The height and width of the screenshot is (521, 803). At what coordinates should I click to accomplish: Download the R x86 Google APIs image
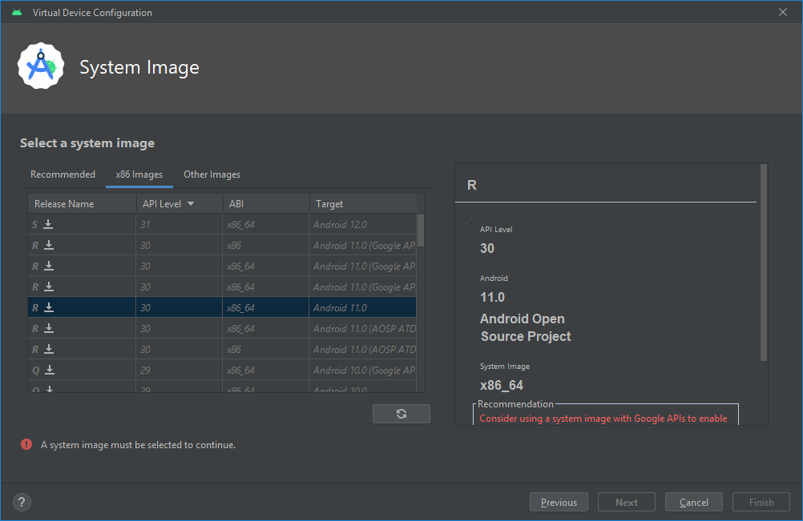pyautogui.click(x=49, y=245)
